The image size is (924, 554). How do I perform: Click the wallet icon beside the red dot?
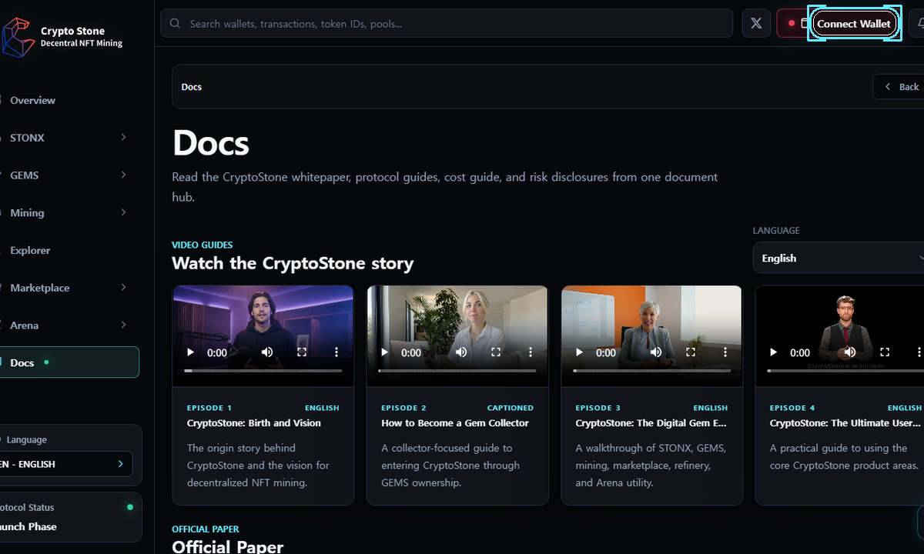804,23
